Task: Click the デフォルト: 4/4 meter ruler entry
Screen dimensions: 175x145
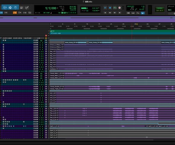Action: point(56,33)
